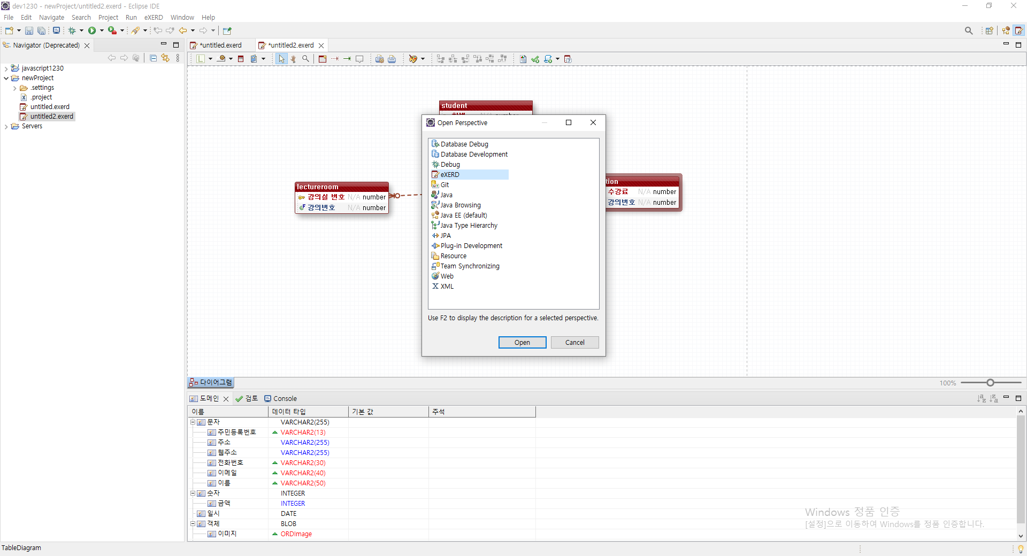Click the report document icon in eXERD toolbar

coord(523,59)
